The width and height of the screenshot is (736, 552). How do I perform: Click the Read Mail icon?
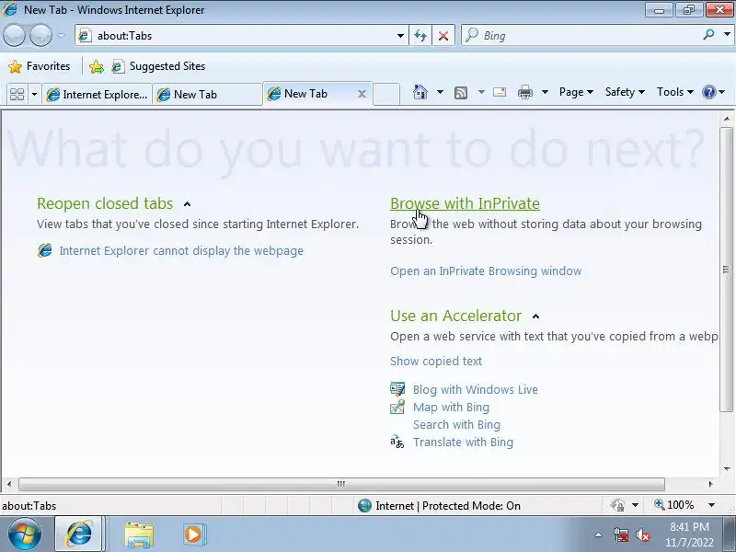[x=500, y=92]
